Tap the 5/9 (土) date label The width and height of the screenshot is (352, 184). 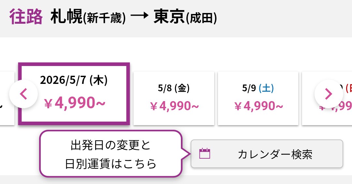258,88
